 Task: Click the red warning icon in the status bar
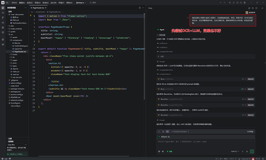click(253, 158)
